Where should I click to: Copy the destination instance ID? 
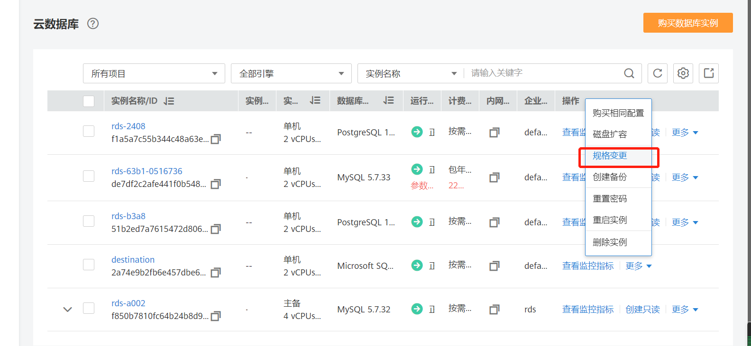click(x=216, y=273)
